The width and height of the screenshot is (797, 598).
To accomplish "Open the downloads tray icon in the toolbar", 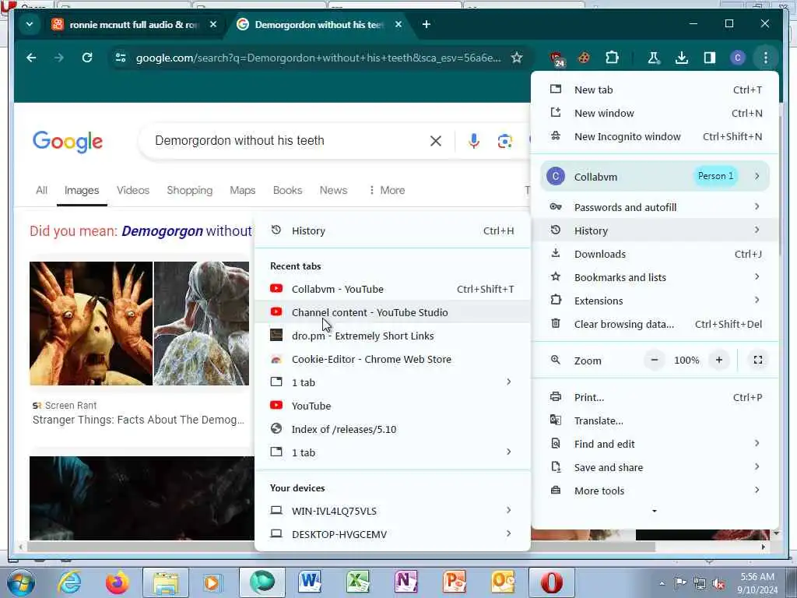I will click(682, 58).
